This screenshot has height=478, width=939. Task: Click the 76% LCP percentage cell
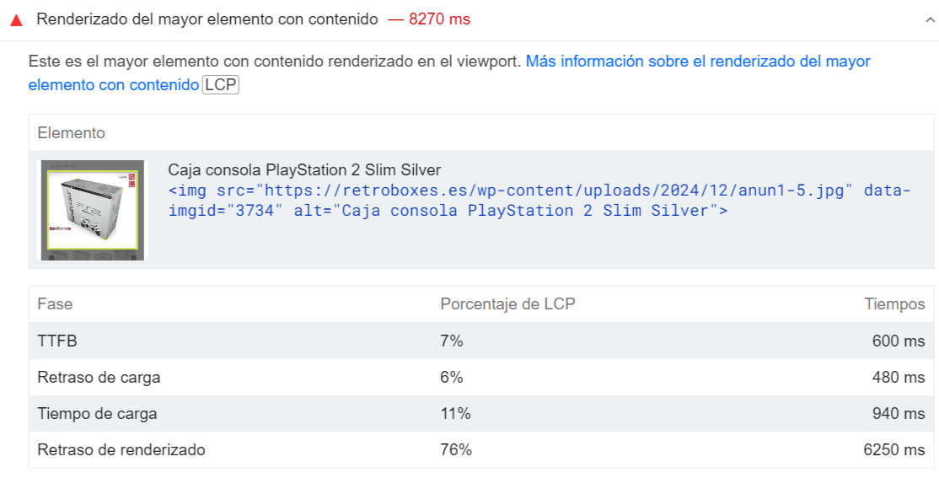456,450
